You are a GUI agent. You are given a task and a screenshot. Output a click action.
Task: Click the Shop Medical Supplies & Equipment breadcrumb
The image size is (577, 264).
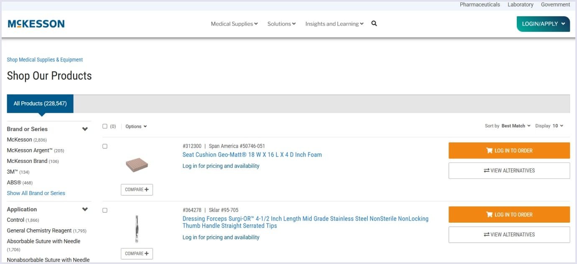[45, 60]
